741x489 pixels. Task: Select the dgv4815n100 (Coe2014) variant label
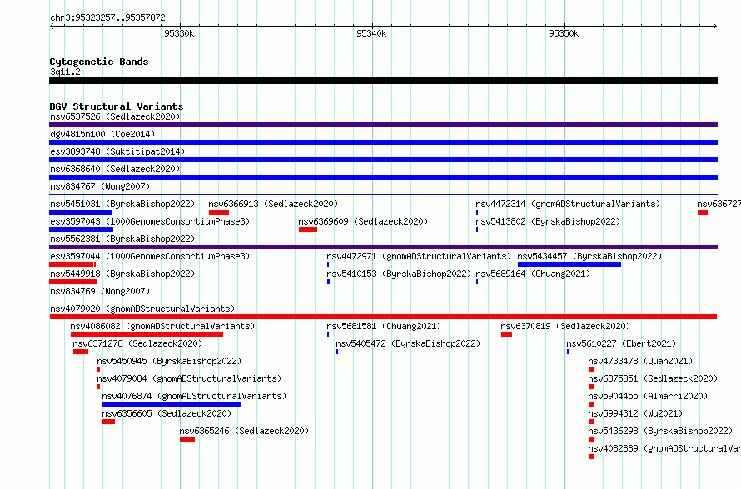[102, 134]
